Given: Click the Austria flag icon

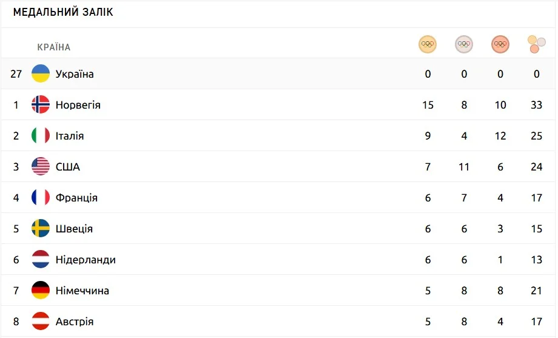Looking at the screenshot, I should point(41,322).
